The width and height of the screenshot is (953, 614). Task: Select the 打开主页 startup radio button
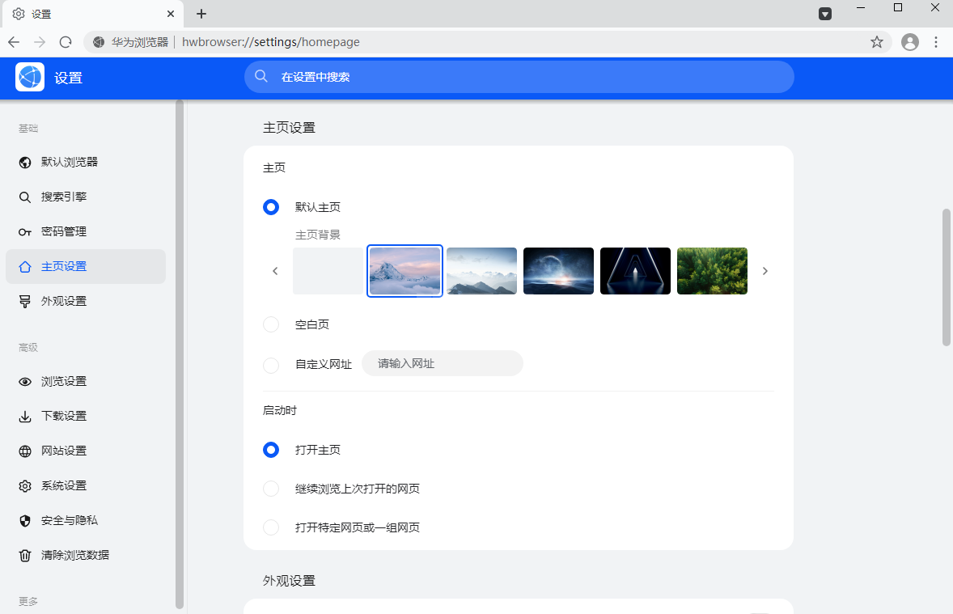click(271, 450)
